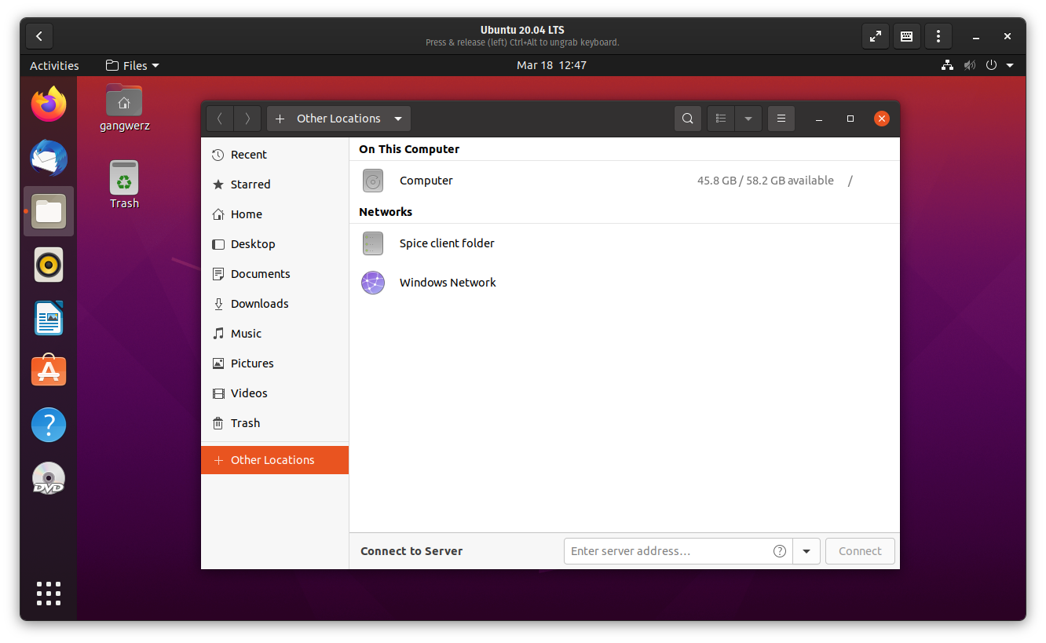This screenshot has height=643, width=1046.
Task: Open the Show Applications grid
Action: click(49, 594)
